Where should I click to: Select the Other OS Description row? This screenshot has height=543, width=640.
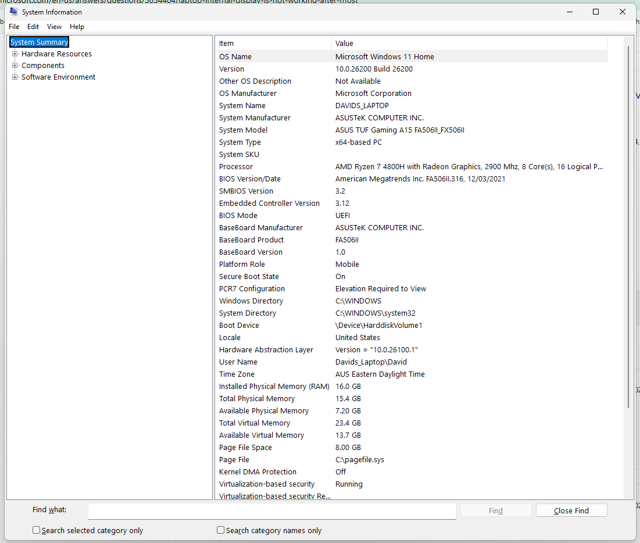[x=412, y=81]
